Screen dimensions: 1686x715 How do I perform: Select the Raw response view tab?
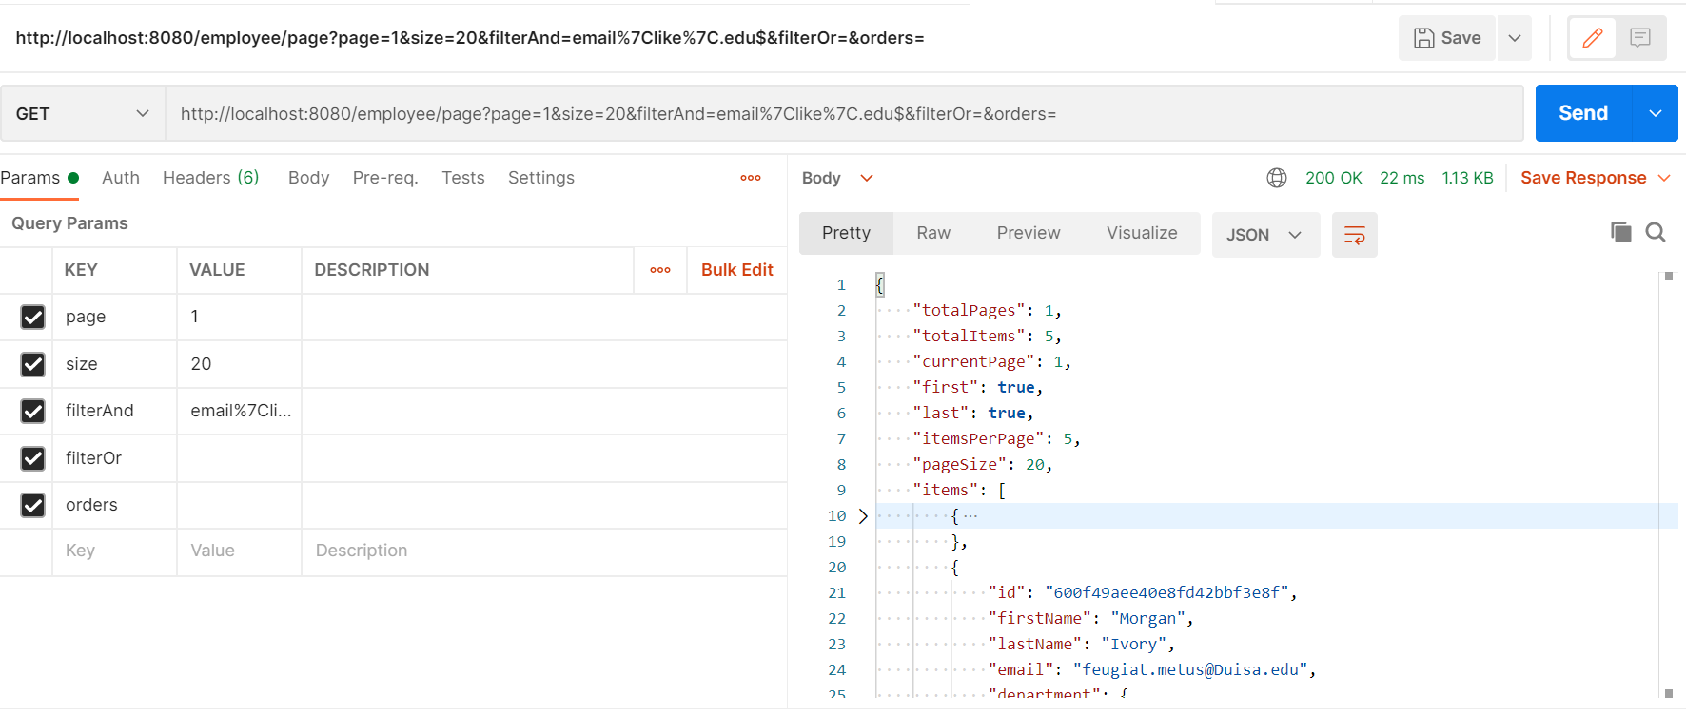click(x=933, y=233)
